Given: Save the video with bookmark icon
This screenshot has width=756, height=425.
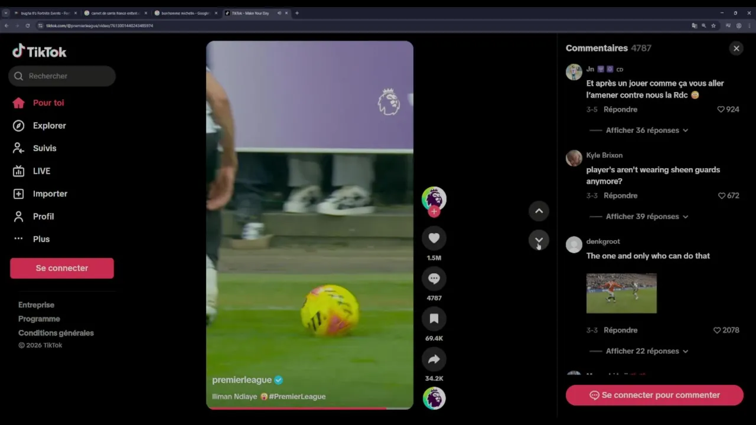Looking at the screenshot, I should [x=434, y=319].
